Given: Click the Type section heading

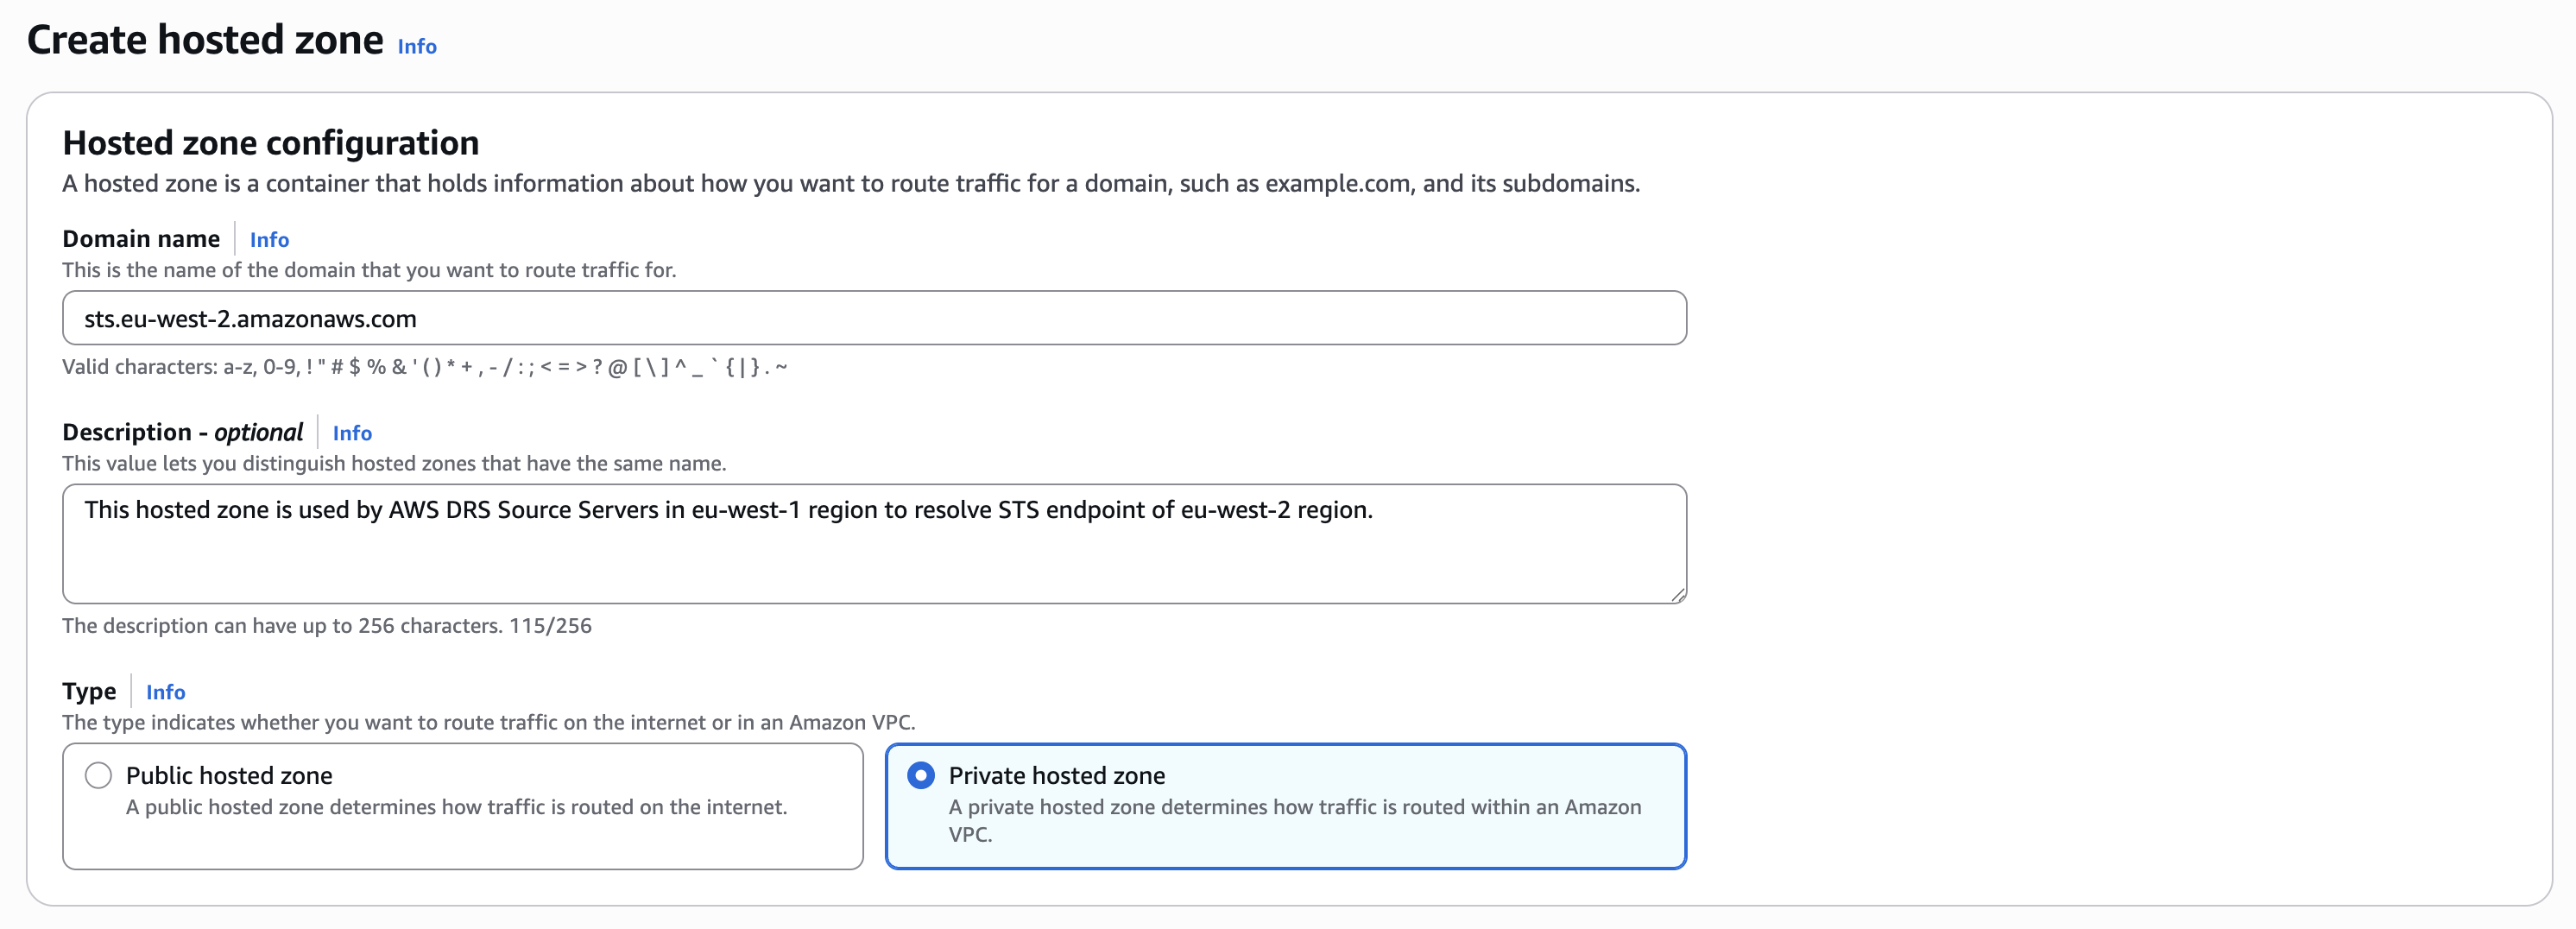Looking at the screenshot, I should (x=88, y=690).
